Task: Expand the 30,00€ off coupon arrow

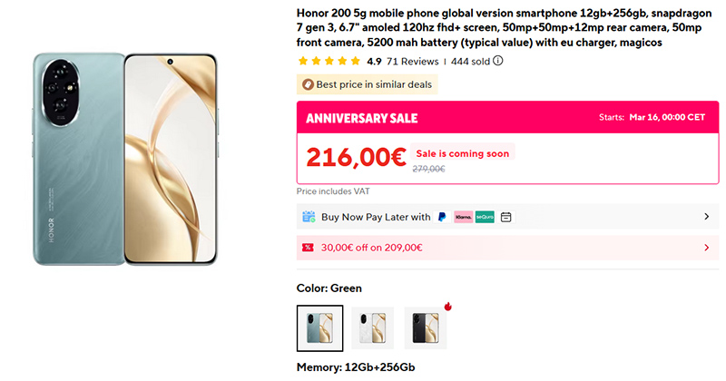Action: [x=706, y=248]
